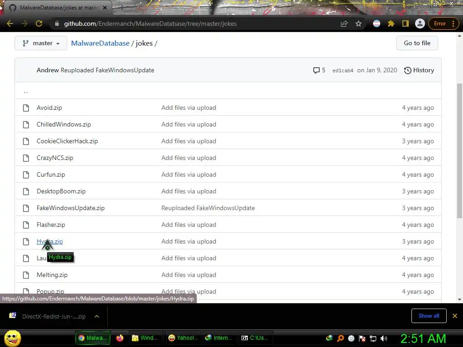
Task: Open the MalwareDatabase breadcrumb link
Action: tap(100, 43)
